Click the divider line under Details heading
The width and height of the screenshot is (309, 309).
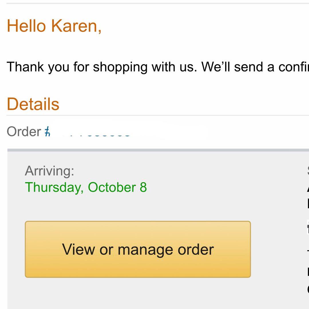pyautogui.click(x=157, y=115)
